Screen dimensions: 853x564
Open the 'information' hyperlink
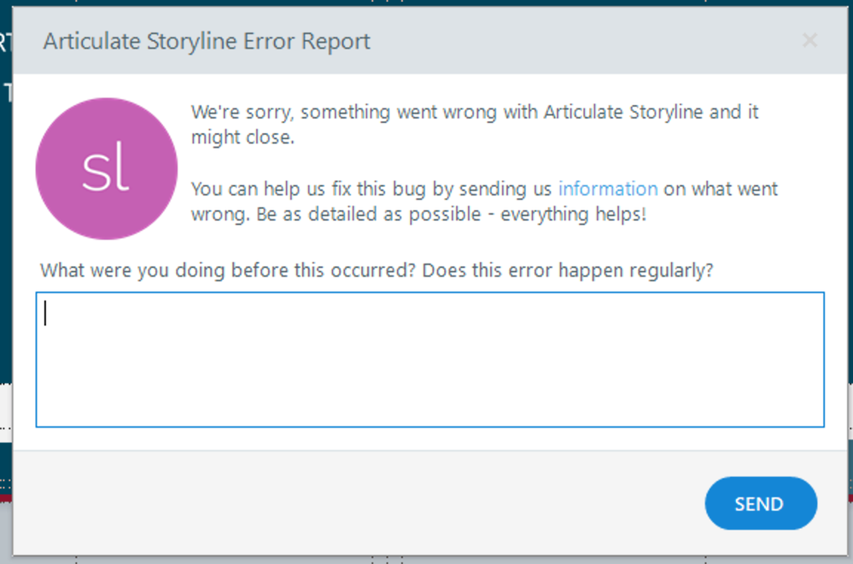pos(608,189)
